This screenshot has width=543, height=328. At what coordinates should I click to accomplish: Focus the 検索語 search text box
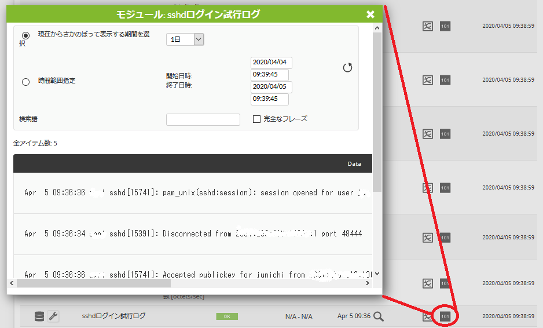coord(203,119)
